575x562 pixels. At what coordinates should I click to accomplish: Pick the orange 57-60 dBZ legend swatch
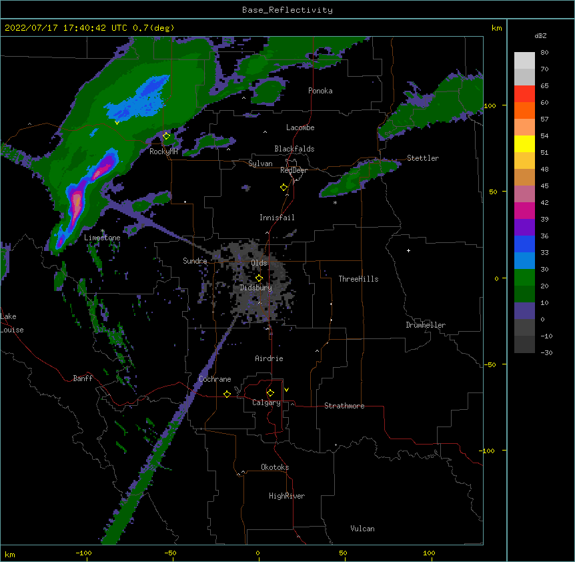524,110
